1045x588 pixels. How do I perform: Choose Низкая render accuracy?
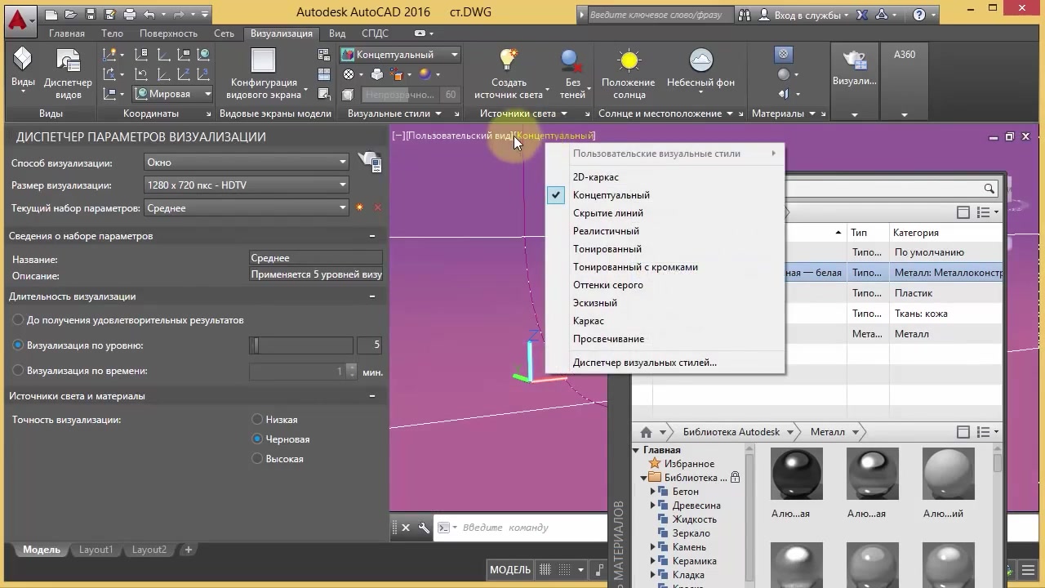[257, 420]
